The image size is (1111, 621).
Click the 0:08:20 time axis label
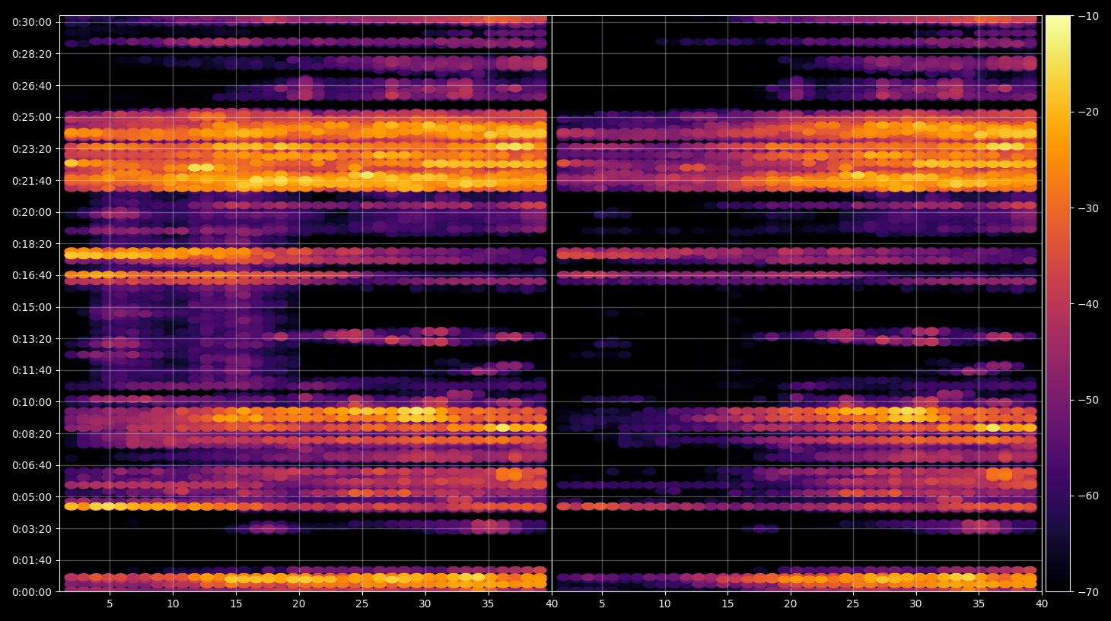[x=32, y=434]
